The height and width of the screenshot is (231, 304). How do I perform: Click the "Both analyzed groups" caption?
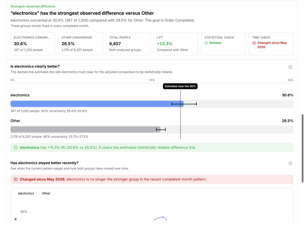tap(125, 50)
